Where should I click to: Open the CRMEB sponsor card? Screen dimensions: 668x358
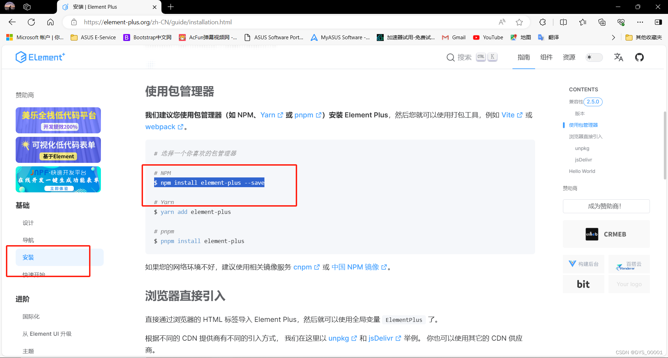coord(606,234)
